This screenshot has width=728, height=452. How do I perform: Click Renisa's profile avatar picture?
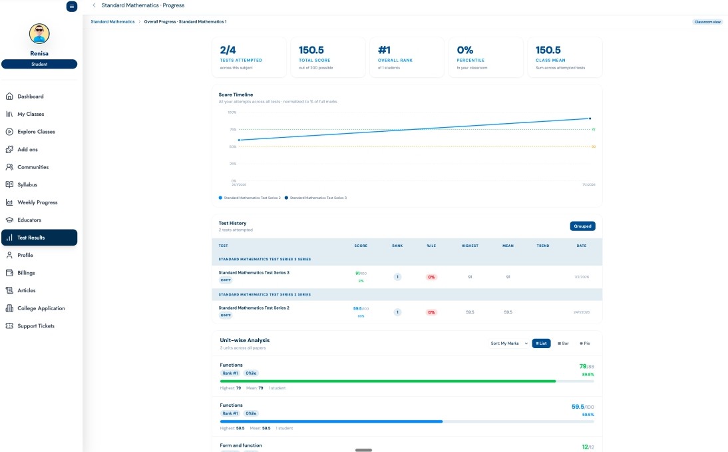pos(39,33)
